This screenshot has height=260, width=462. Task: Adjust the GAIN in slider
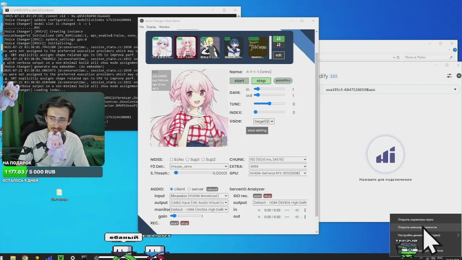[269, 89]
